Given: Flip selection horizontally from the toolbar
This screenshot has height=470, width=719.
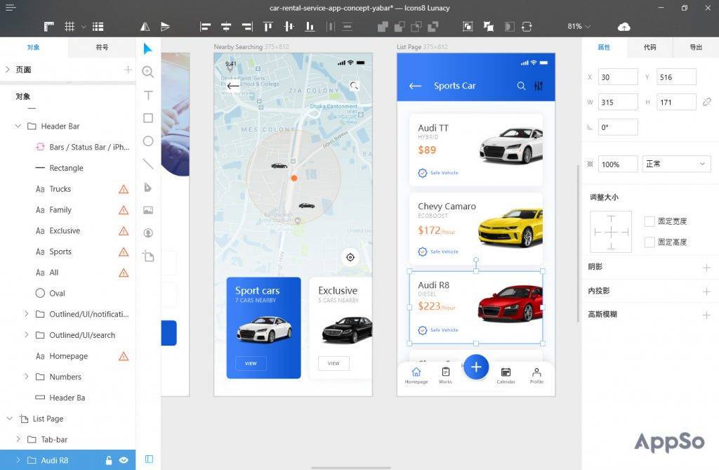Looking at the screenshot, I should point(145,26).
